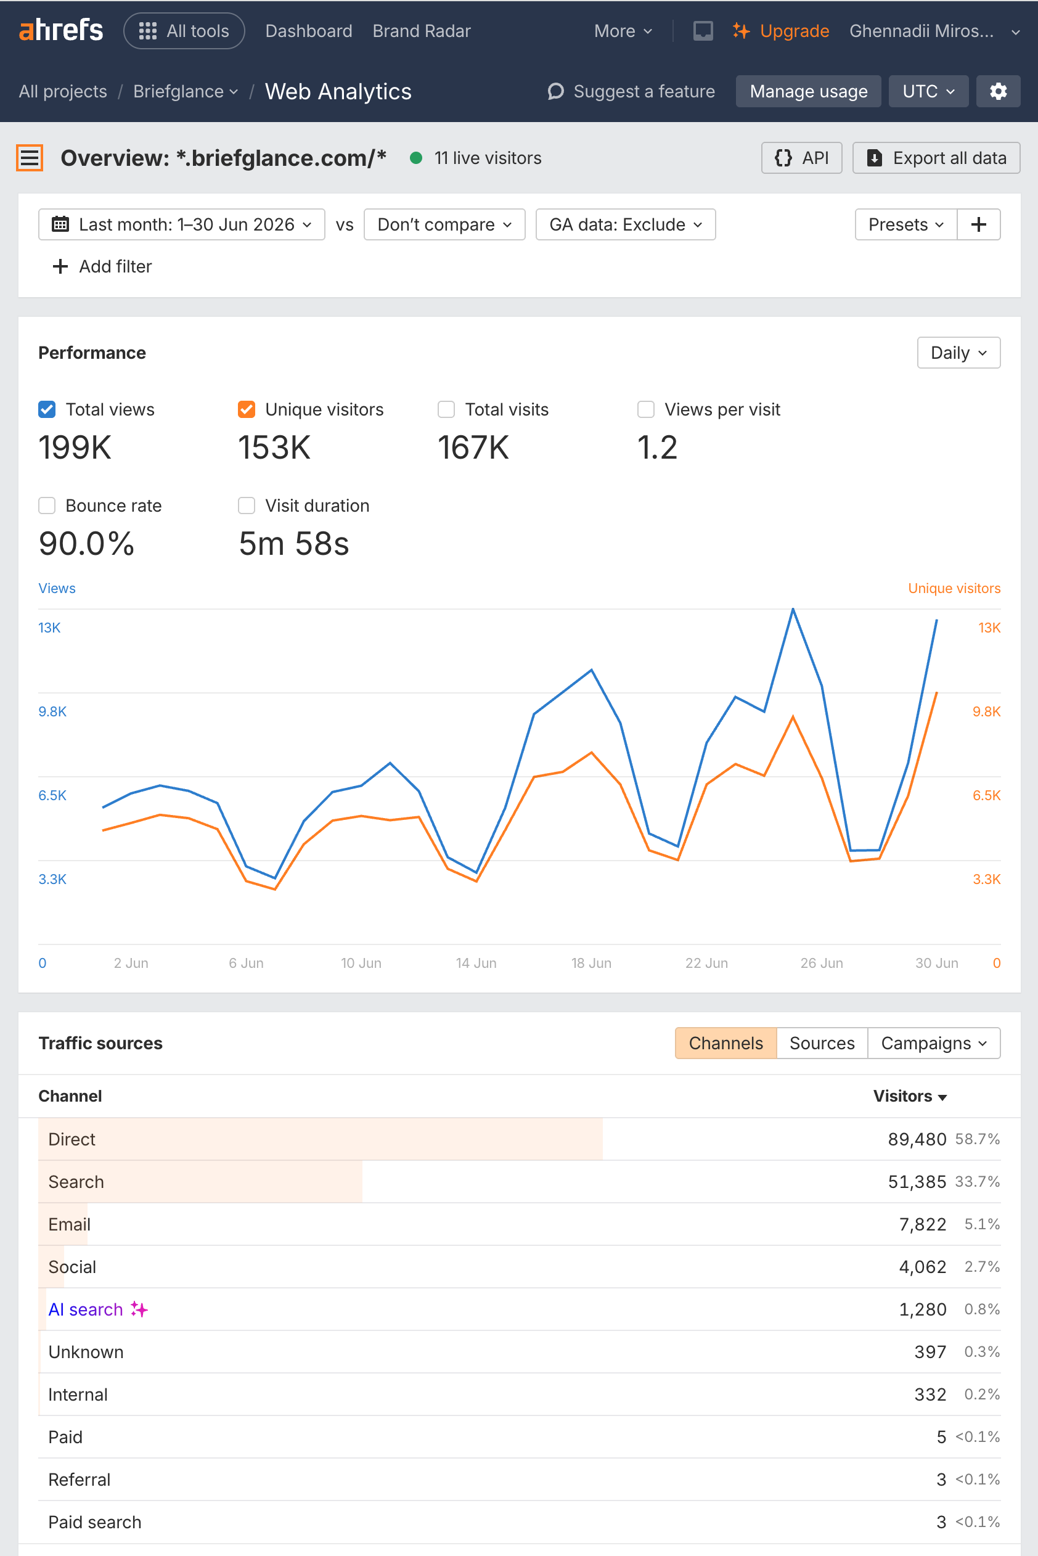Click the Paid search channel row
This screenshot has width=1038, height=1556.
pos(519,1521)
